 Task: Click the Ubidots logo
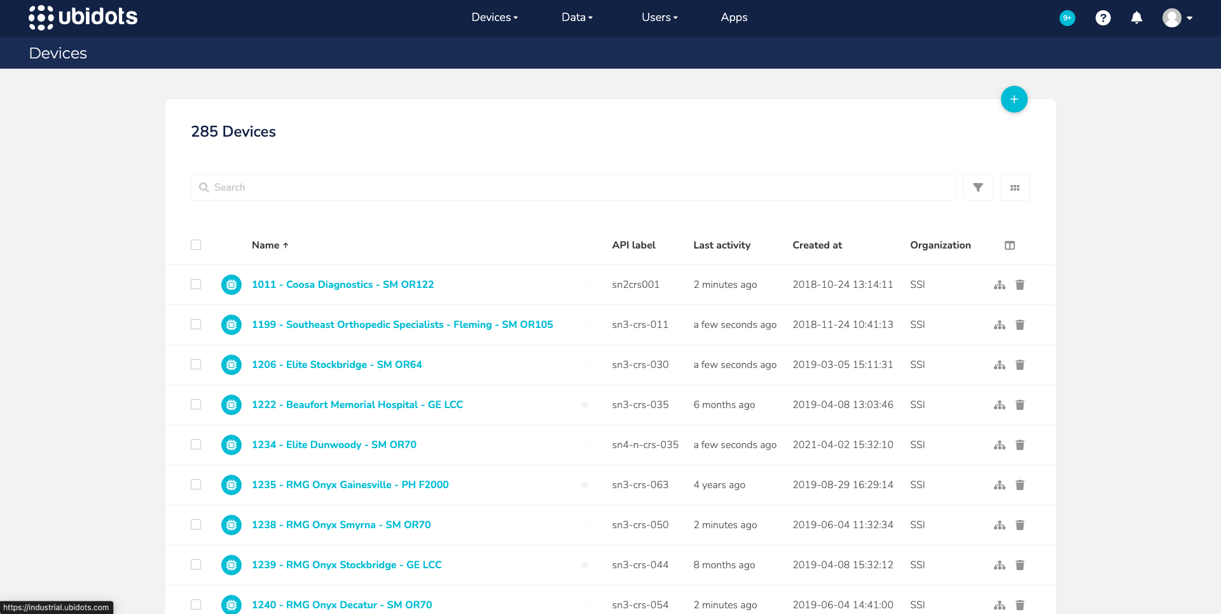click(x=83, y=17)
